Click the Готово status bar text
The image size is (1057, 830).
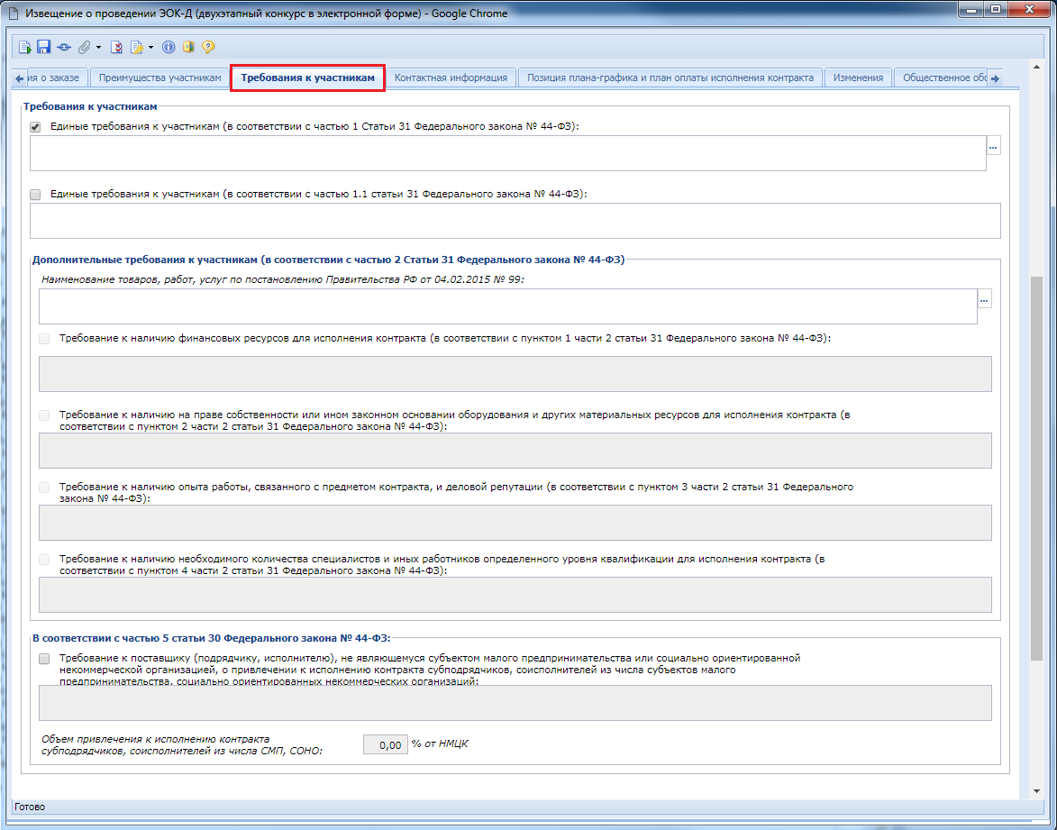(30, 807)
